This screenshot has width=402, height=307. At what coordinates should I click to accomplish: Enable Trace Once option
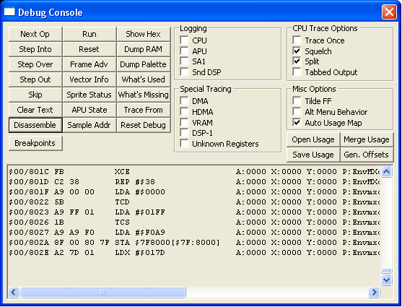point(297,40)
